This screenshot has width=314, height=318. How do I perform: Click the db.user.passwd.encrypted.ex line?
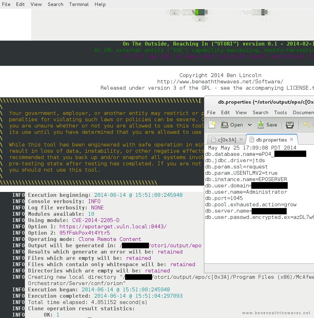(x=259, y=217)
